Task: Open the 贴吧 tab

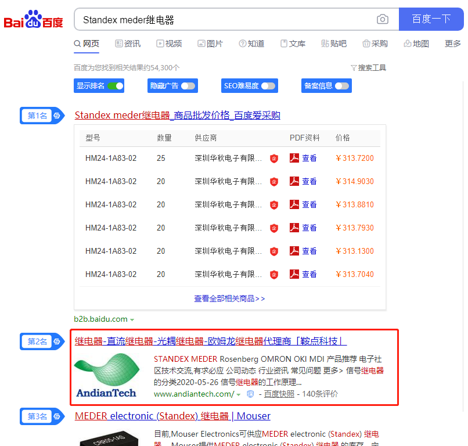Action: pyautogui.click(x=334, y=44)
